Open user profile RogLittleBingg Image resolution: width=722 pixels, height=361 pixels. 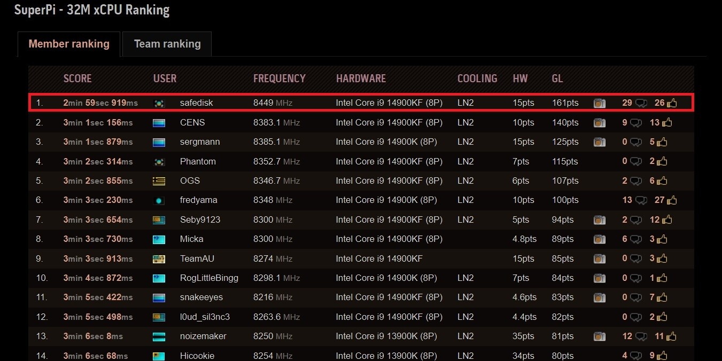[x=209, y=278]
